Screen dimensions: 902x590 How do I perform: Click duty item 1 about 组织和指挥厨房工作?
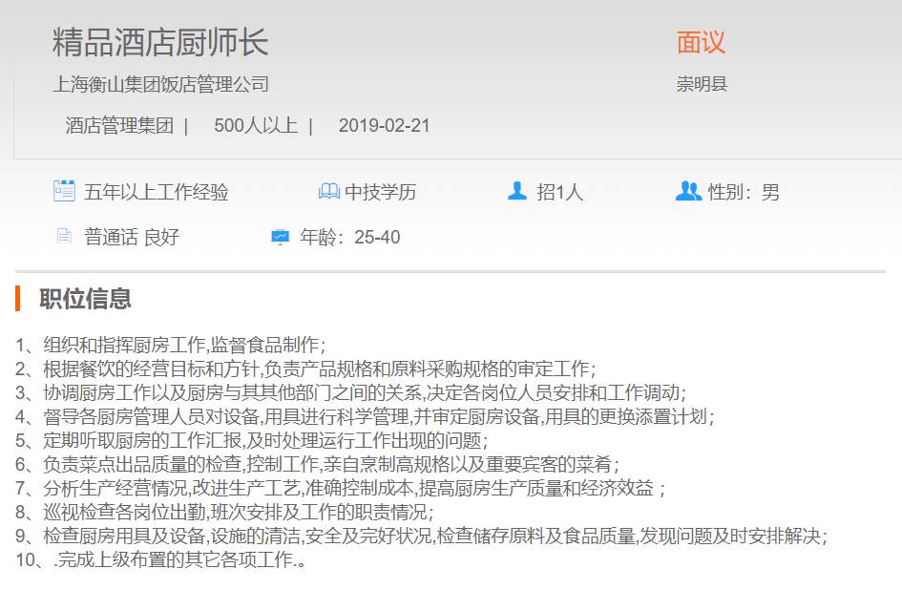171,345
